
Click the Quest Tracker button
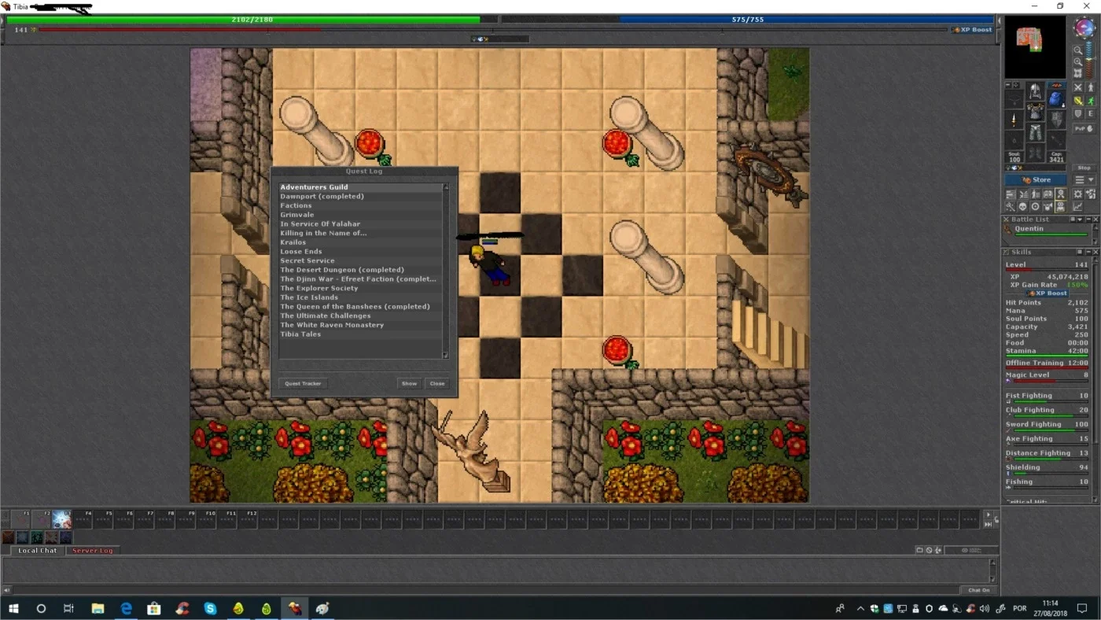click(x=303, y=384)
